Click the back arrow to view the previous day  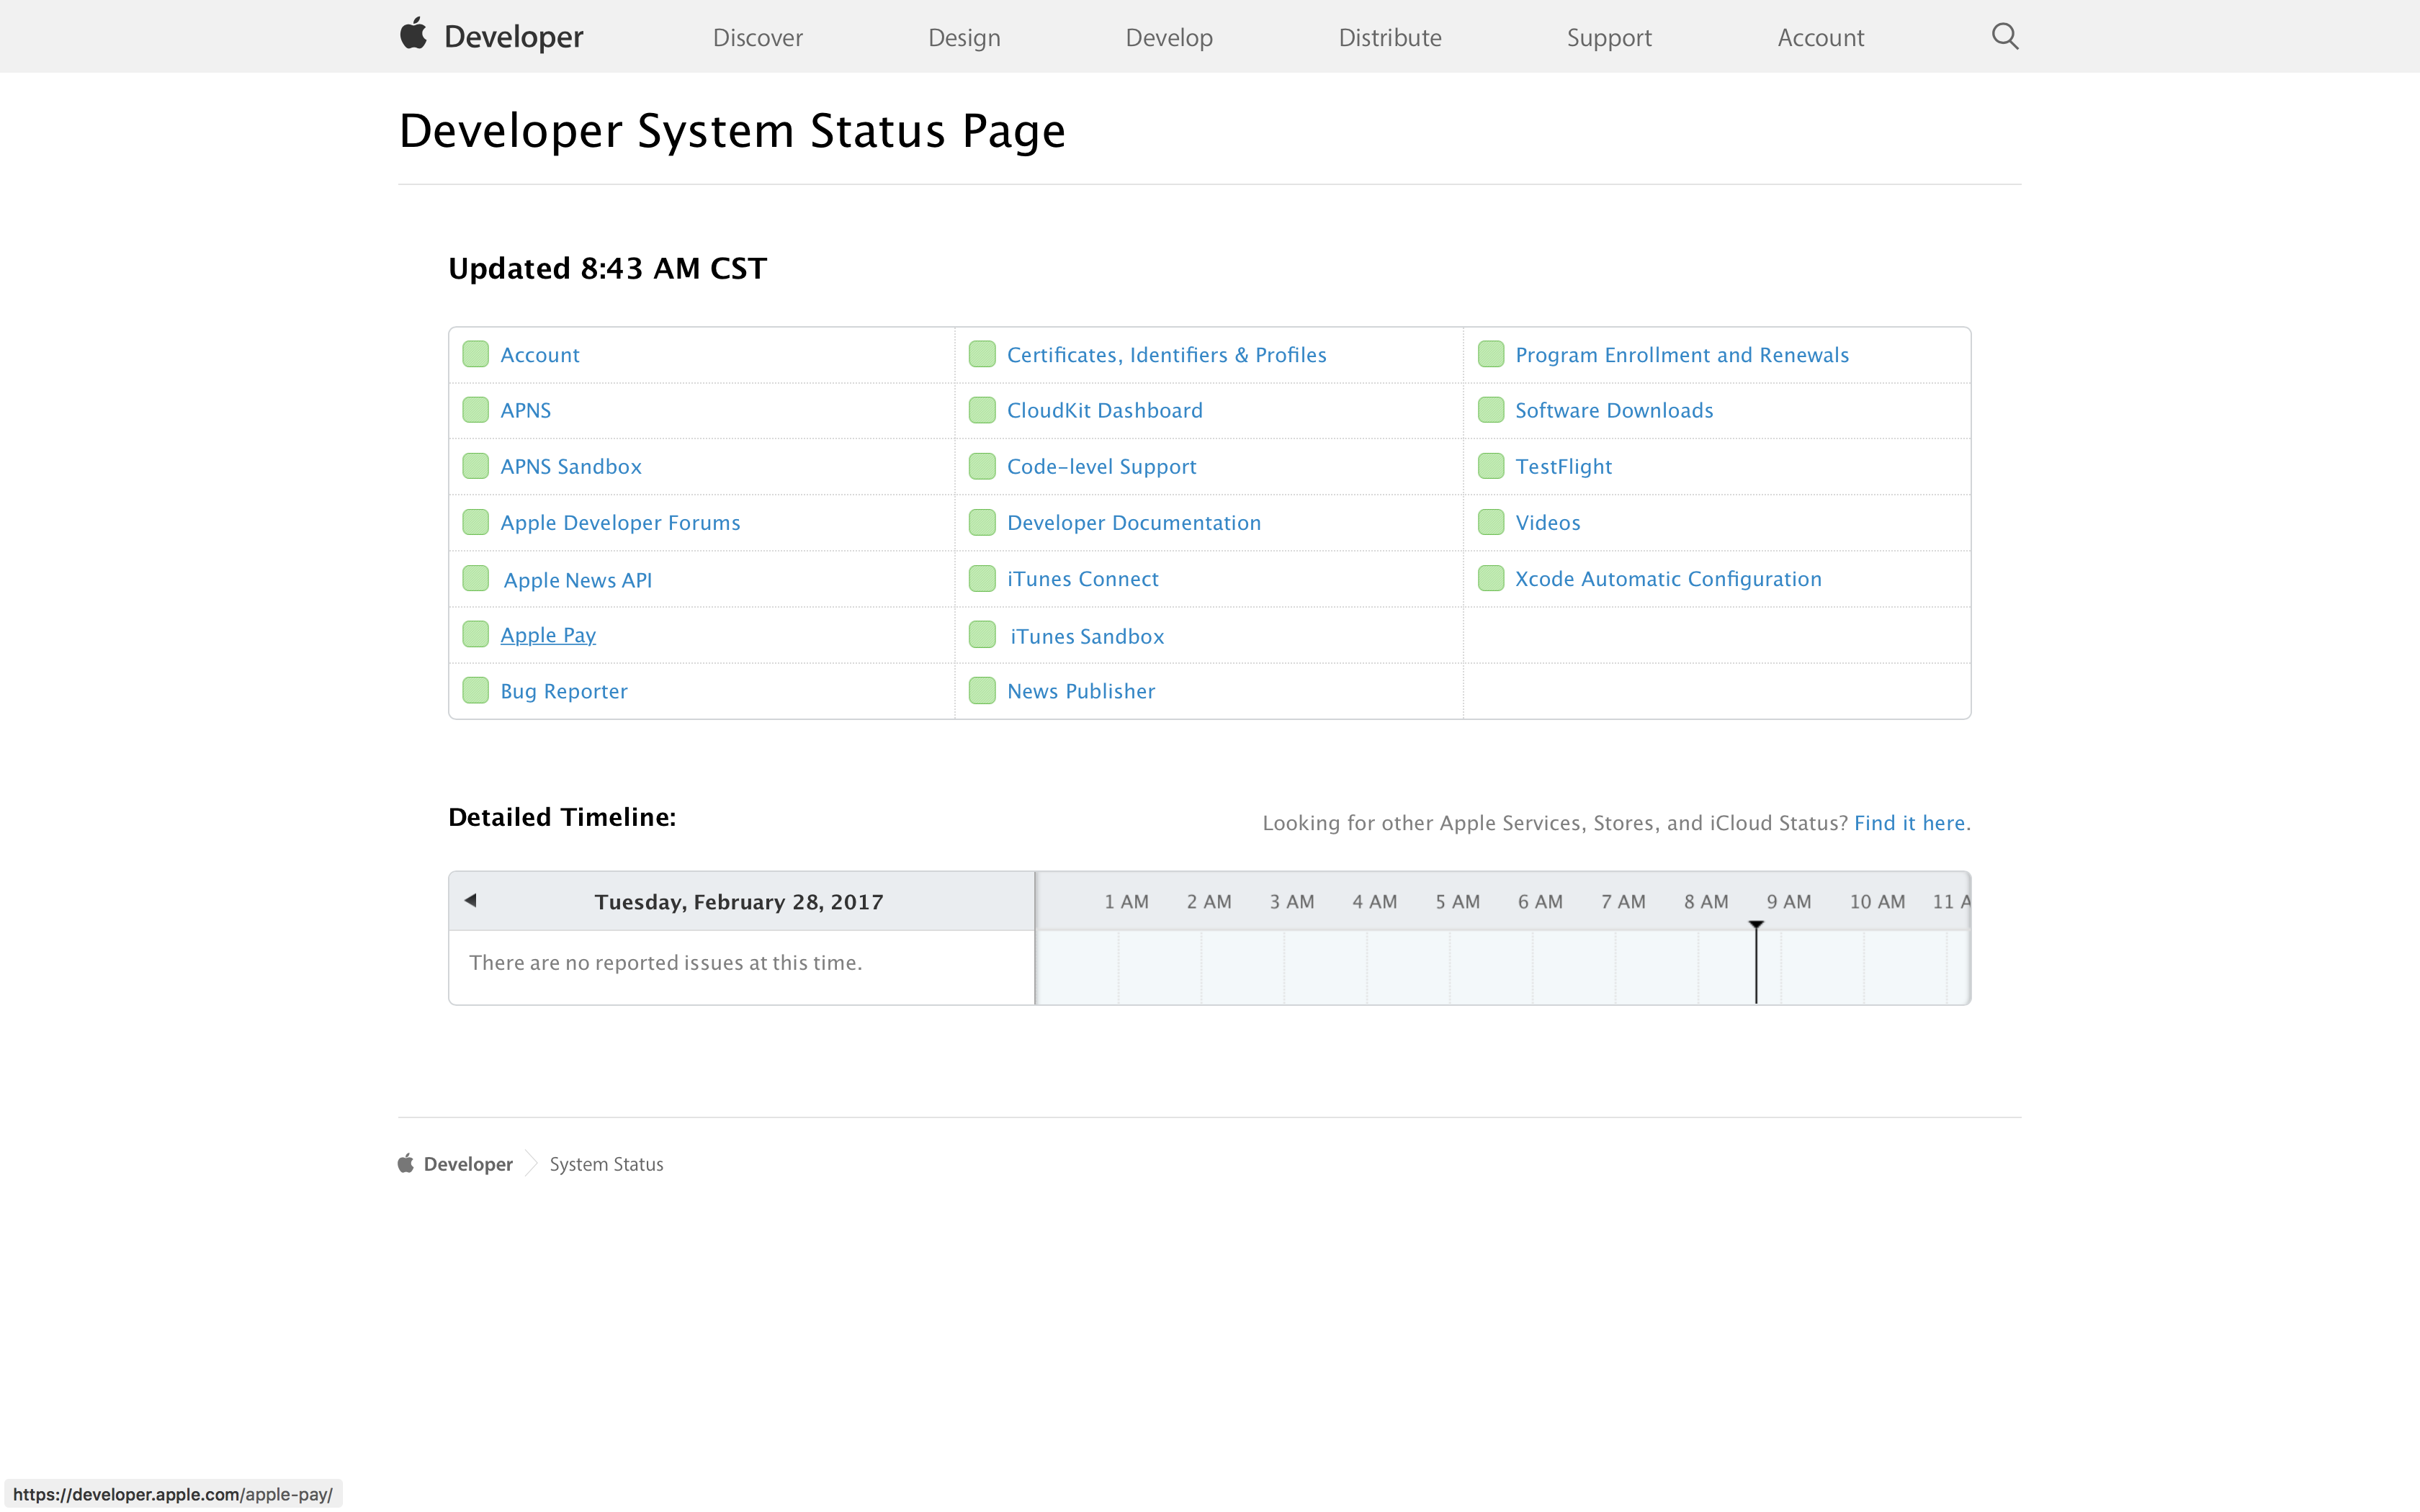[x=470, y=900]
